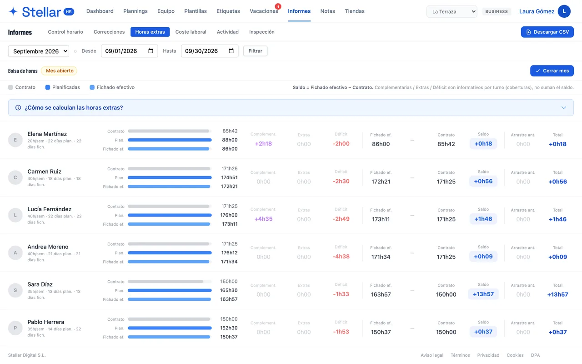Select Sara Díaz's avatar circle
The image size is (582, 364).
(x=15, y=290)
